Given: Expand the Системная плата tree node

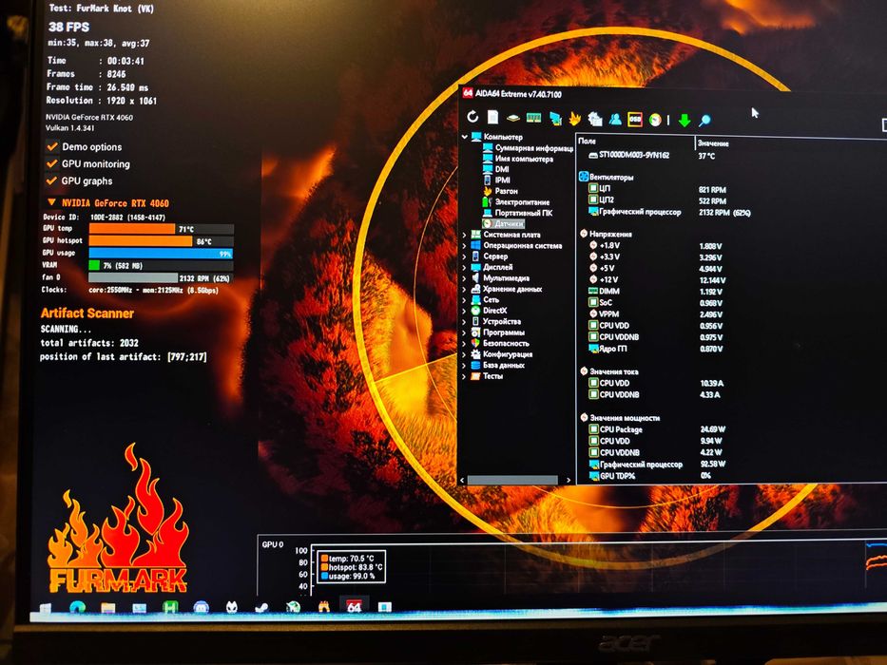Looking at the screenshot, I should [465, 234].
